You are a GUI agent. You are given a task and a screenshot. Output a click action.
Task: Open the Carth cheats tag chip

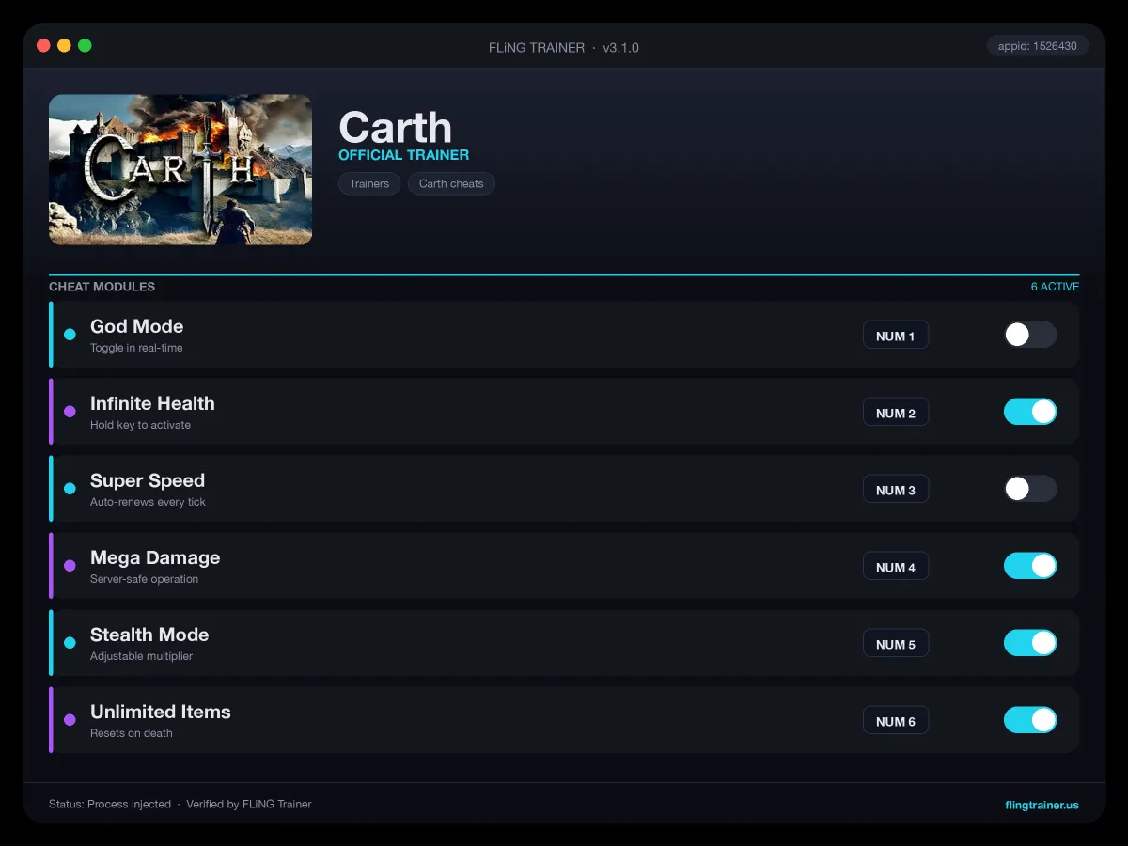point(451,183)
